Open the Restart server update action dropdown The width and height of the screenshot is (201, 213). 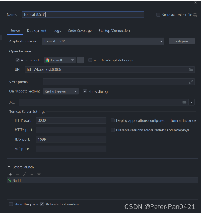click(61, 91)
